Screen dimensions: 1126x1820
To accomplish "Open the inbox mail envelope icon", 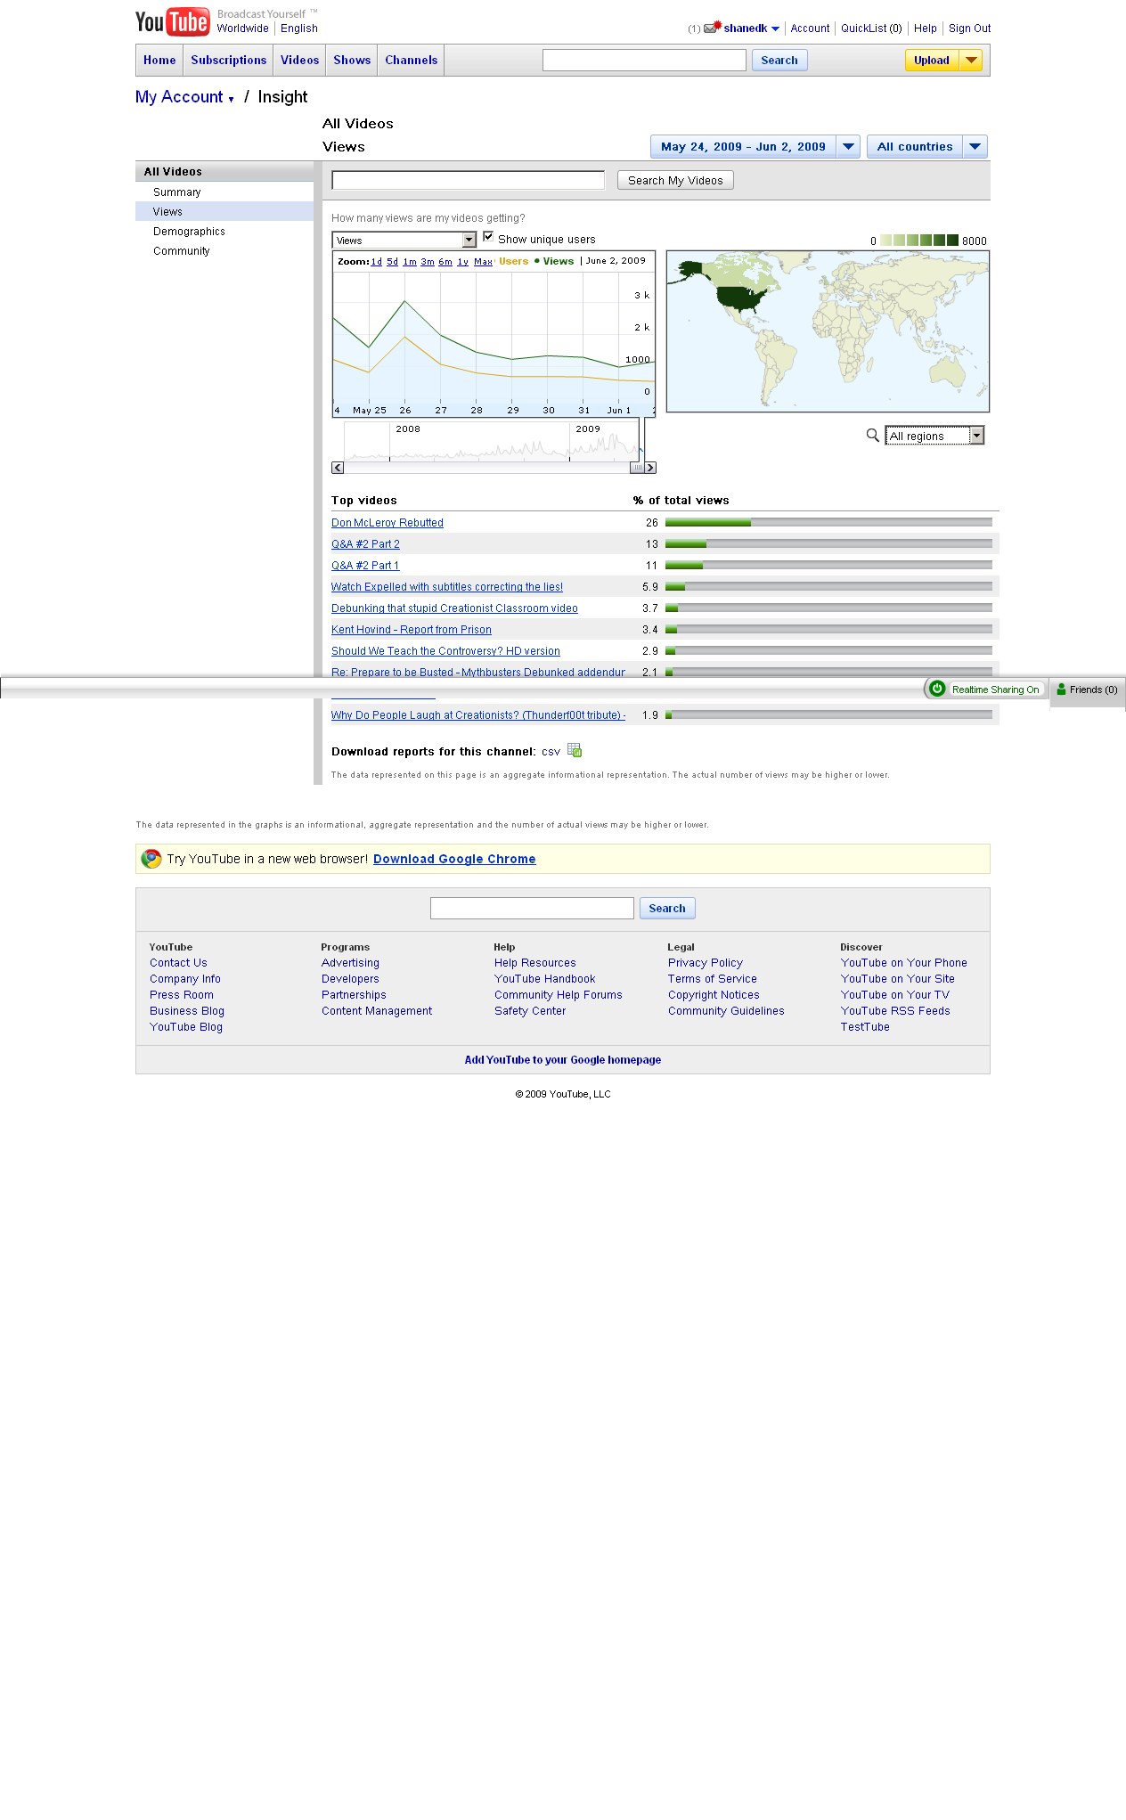I will coord(711,29).
